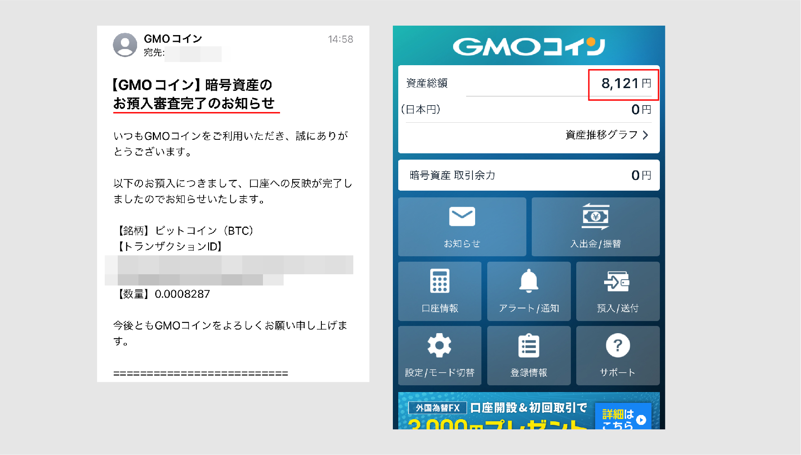
Task: Tap the サポート label
Action: point(618,373)
